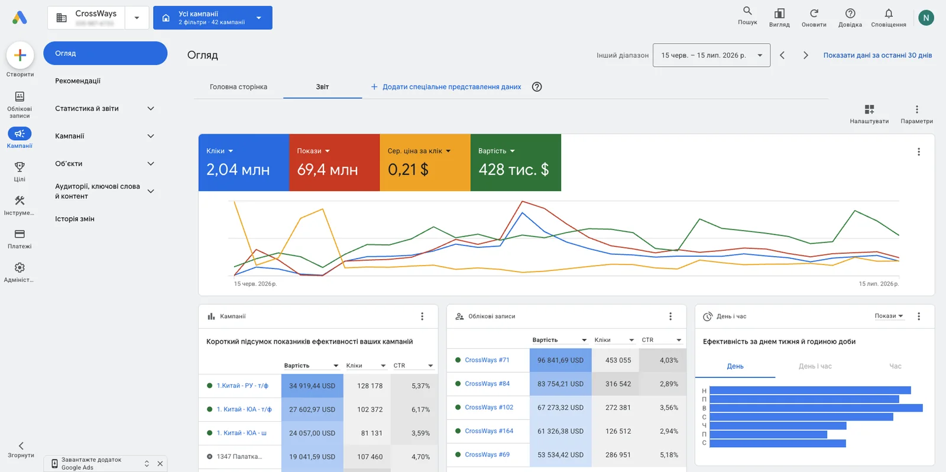This screenshot has height=472, width=946.
Task: Click the Оновити refresh icon
Action: coord(814,13)
